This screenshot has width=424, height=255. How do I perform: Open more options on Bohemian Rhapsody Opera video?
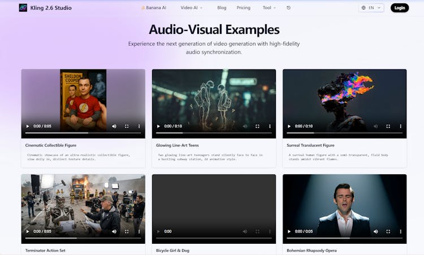pos(400,231)
